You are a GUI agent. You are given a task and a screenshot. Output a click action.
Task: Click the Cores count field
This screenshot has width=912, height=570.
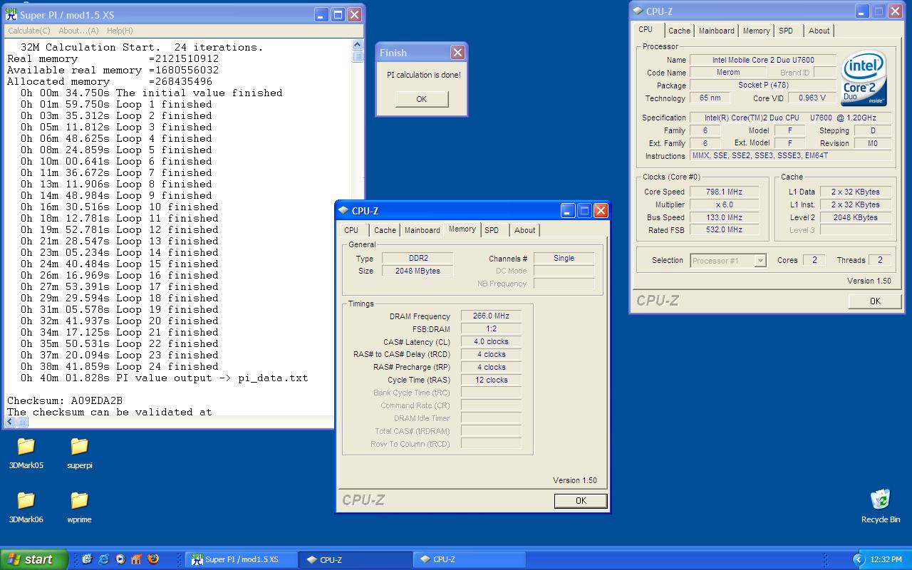pyautogui.click(x=814, y=261)
